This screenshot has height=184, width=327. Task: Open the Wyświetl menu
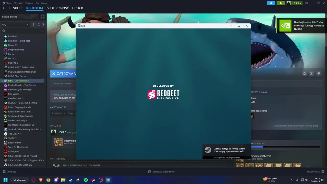point(19,3)
